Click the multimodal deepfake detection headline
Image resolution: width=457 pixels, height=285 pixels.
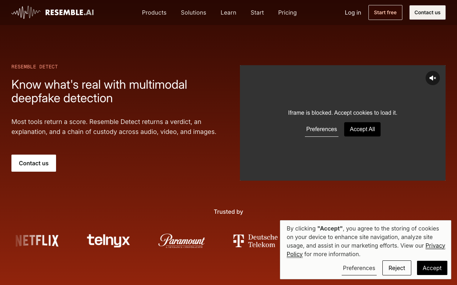pos(99,91)
